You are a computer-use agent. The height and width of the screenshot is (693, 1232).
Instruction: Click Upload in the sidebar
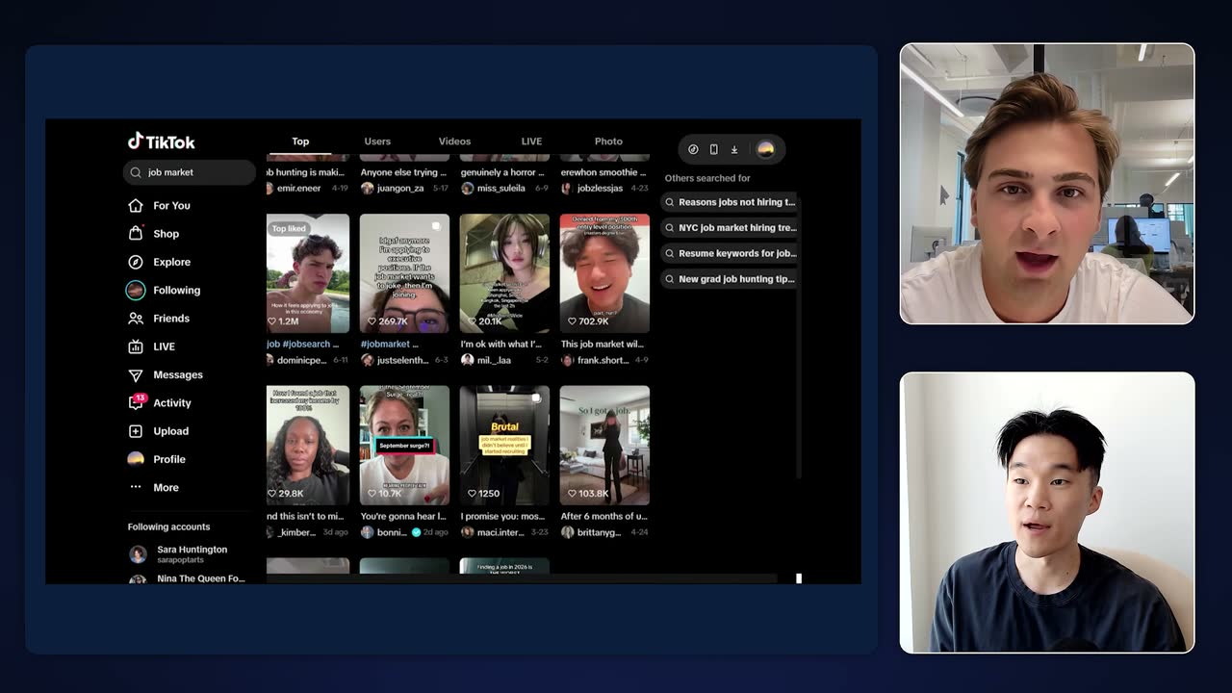click(159, 431)
